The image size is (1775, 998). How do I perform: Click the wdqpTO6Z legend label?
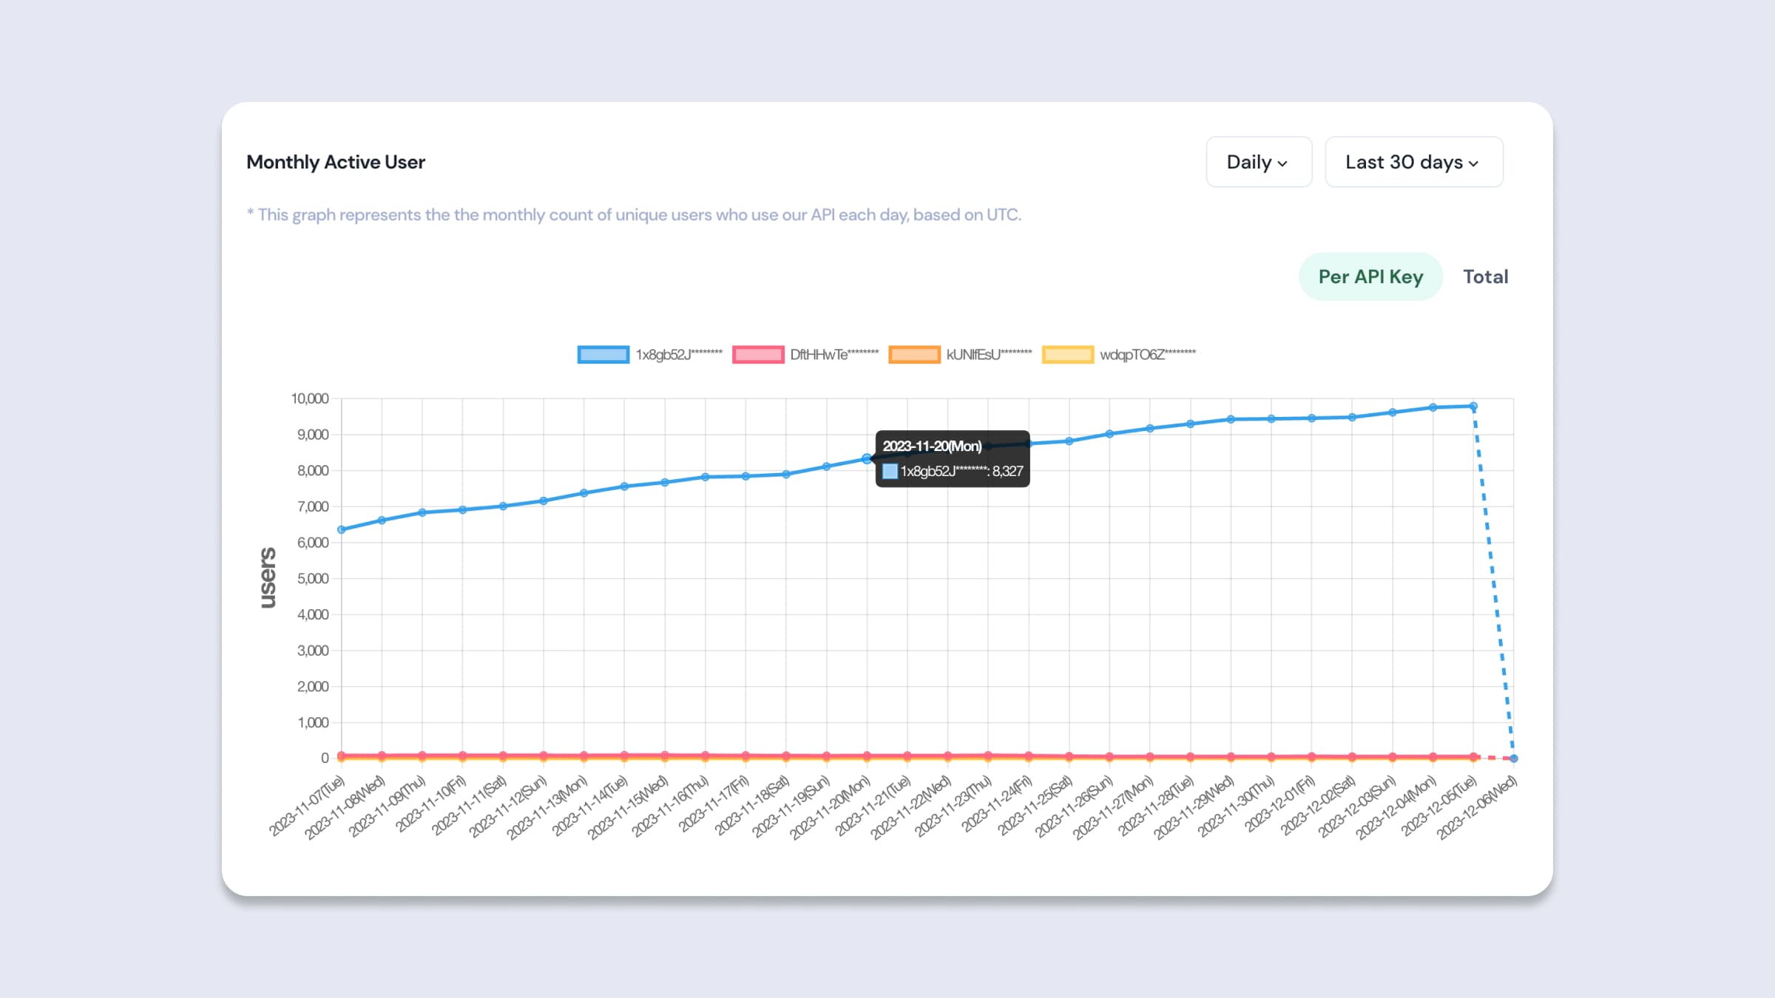(x=1147, y=355)
